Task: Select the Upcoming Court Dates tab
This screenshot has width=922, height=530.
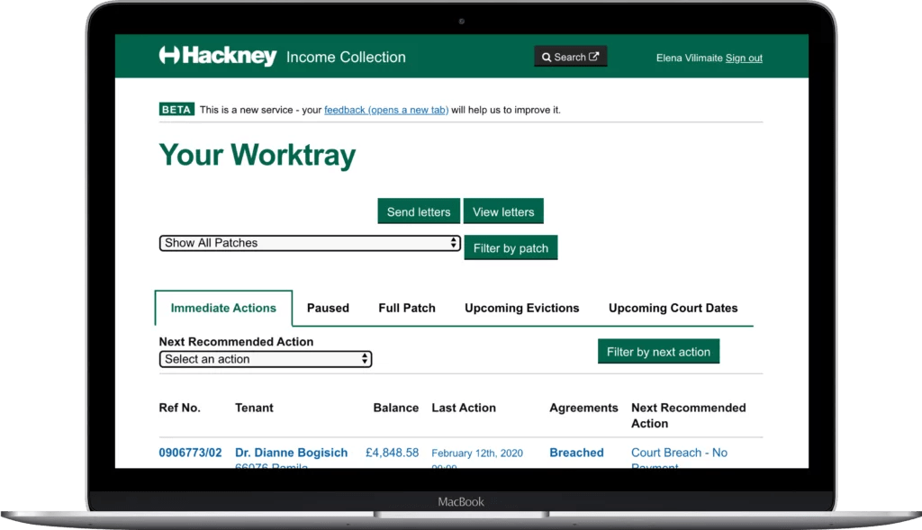Action: pyautogui.click(x=673, y=308)
